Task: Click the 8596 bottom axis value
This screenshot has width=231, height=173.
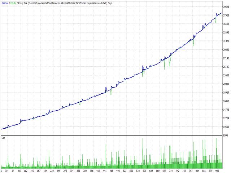Action: 226,136
